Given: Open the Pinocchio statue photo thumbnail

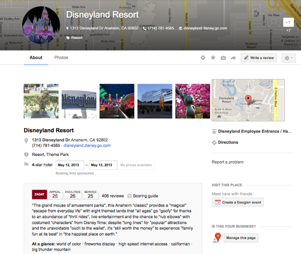Looking at the screenshot, I should tap(41, 101).
